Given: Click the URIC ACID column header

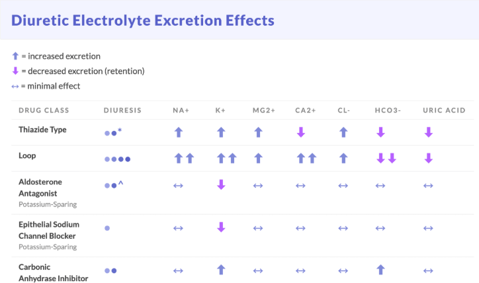Looking at the screenshot, I should 444,110.
